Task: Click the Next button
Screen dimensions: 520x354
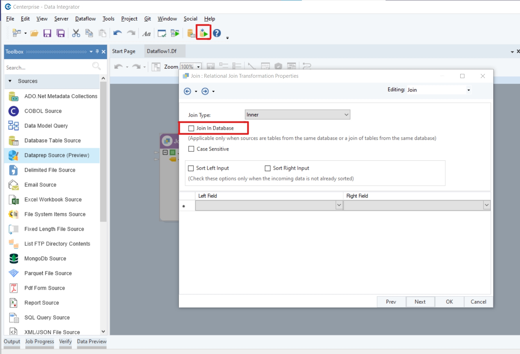Action: (x=420, y=302)
